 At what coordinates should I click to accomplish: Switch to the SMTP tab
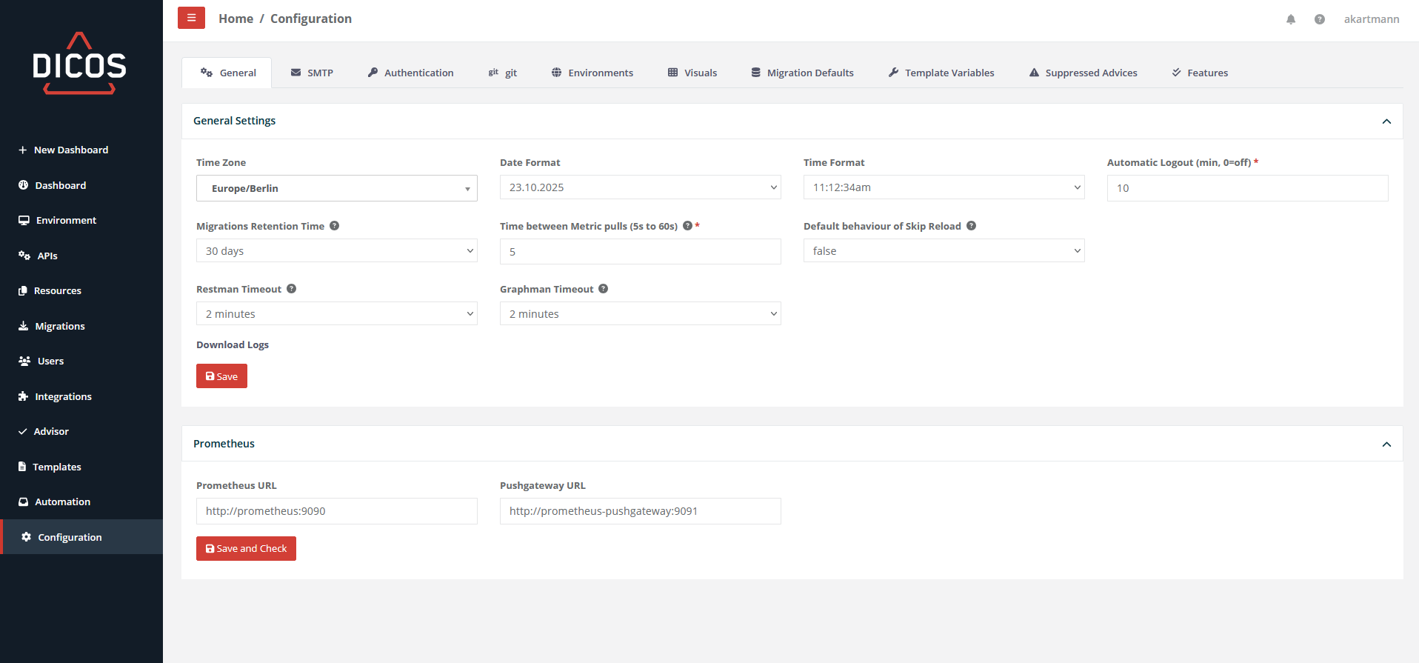tap(312, 73)
